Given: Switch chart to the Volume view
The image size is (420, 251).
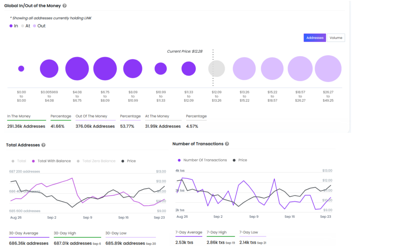Looking at the screenshot, I should 336,38.
